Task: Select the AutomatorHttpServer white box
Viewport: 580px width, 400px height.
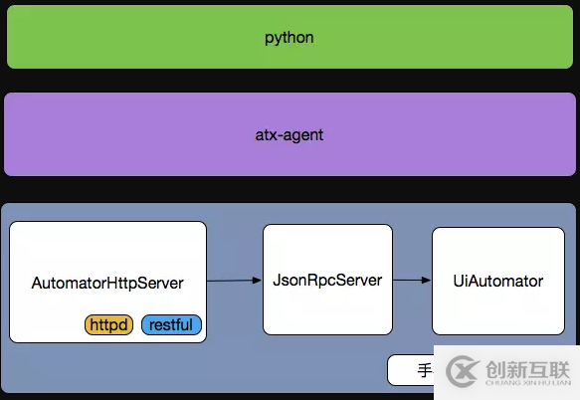Action: (x=107, y=282)
